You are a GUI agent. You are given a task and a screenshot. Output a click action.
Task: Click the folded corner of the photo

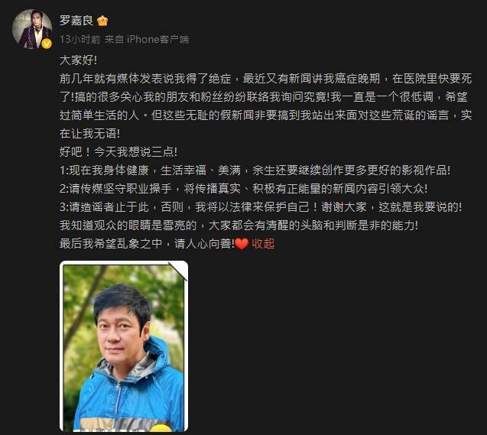178,271
